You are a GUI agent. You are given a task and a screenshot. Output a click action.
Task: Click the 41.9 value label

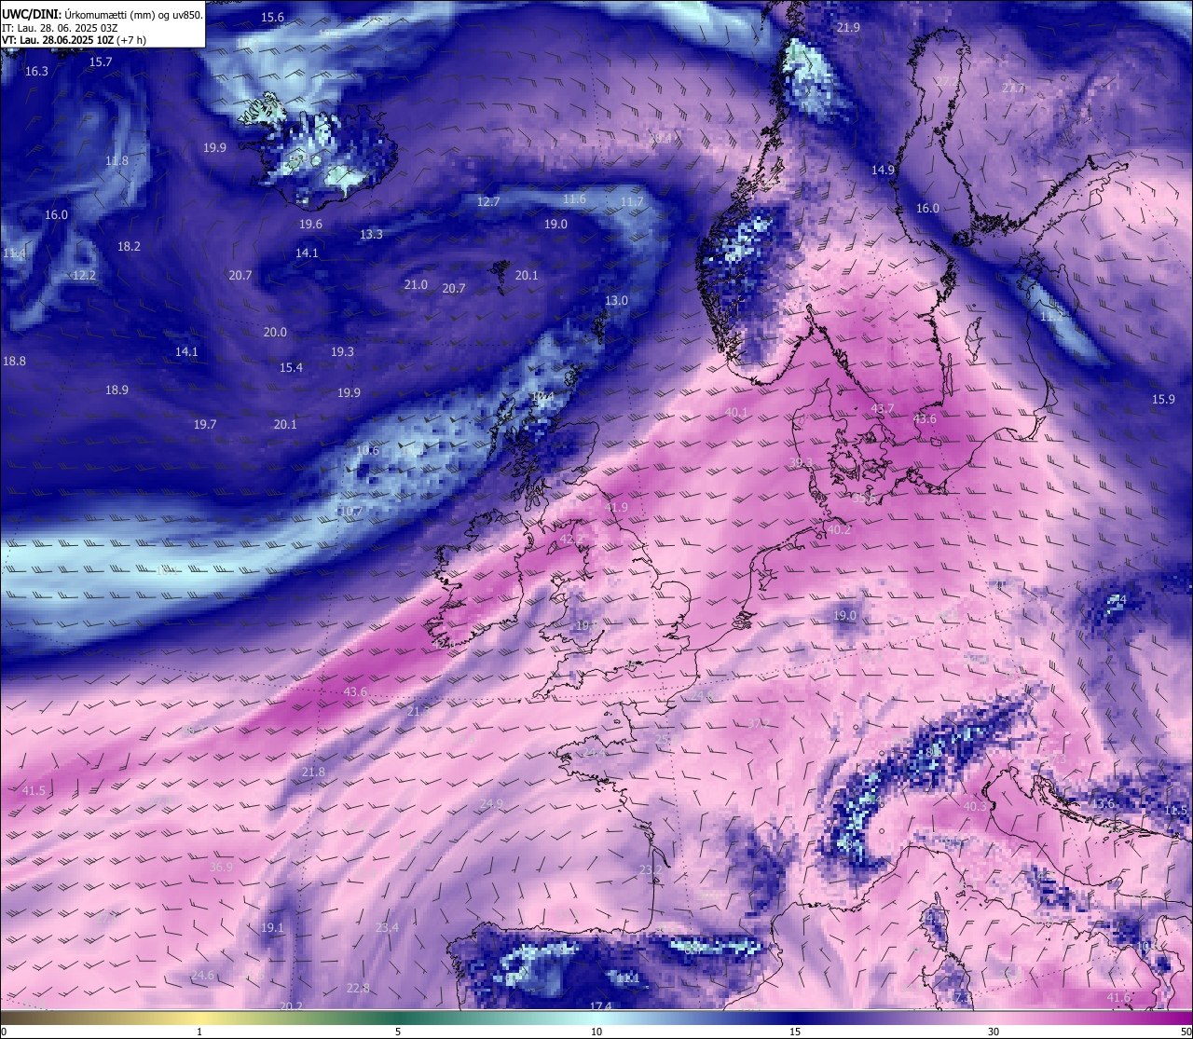click(616, 507)
